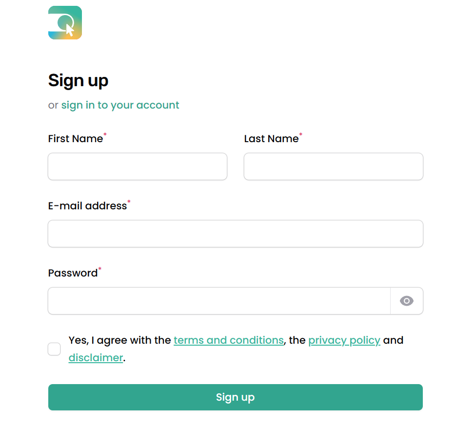The width and height of the screenshot is (455, 425).
Task: Click the Last Name label
Action: point(271,139)
